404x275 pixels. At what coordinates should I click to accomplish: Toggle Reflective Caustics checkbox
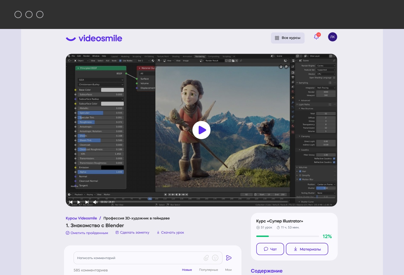pyautogui.click(x=334, y=159)
